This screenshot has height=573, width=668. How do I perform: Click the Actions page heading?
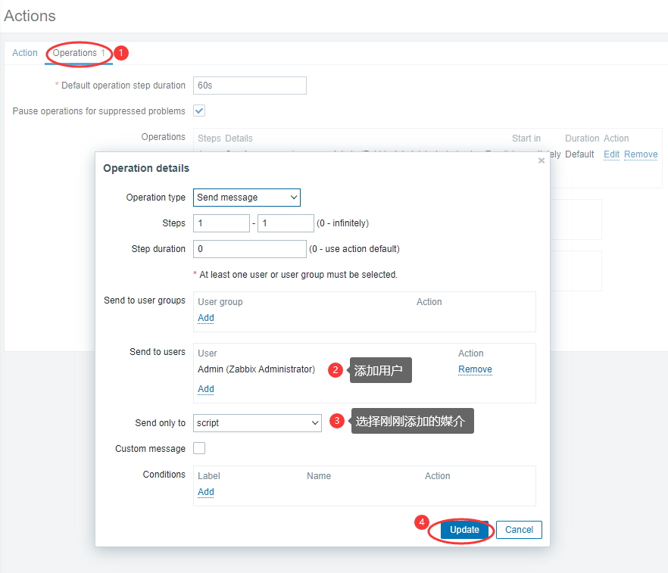pos(30,16)
